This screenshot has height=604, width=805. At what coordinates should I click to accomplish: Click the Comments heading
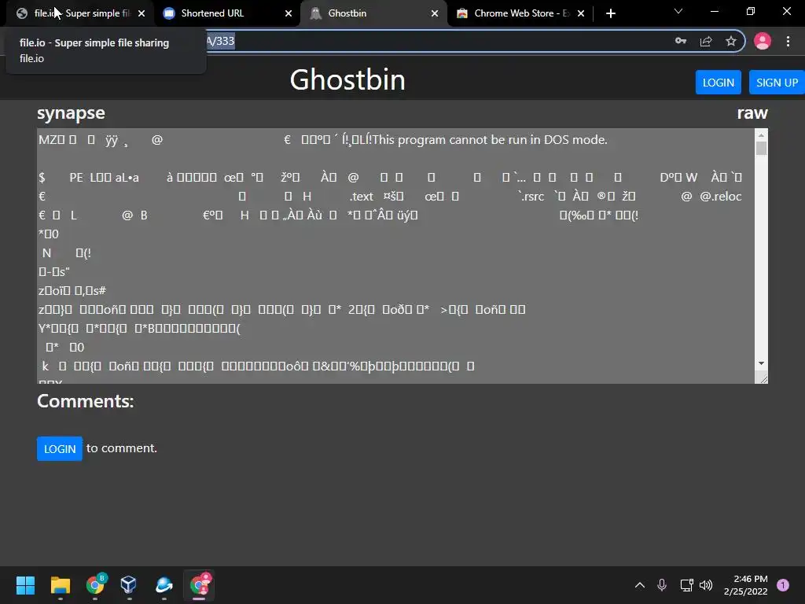tap(85, 401)
